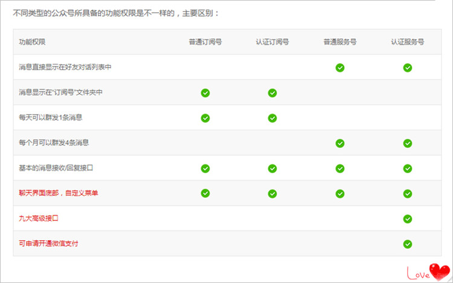Click the 认证订阅号 column header

[272, 42]
